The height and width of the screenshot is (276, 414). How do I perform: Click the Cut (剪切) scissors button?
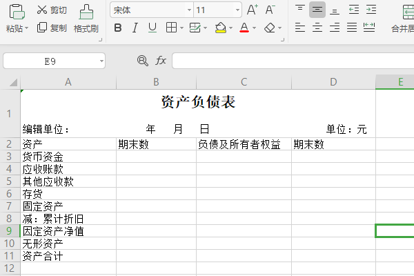coord(52,10)
